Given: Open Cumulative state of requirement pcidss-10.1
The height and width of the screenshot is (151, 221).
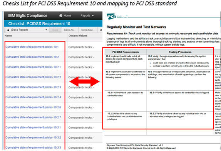Looking at the screenshot, I should (x=32, y=47).
